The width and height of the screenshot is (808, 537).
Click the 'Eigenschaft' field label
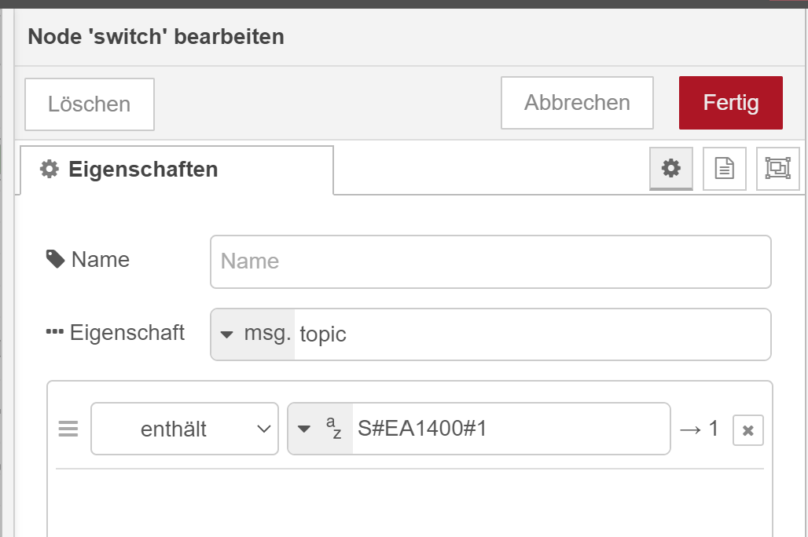pos(115,333)
